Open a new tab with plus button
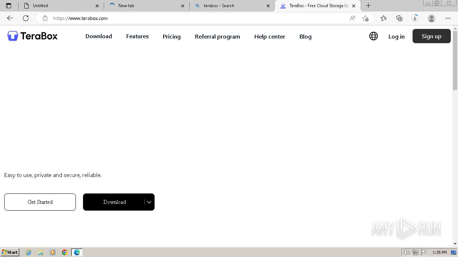Image resolution: width=458 pixels, height=257 pixels. [x=368, y=6]
